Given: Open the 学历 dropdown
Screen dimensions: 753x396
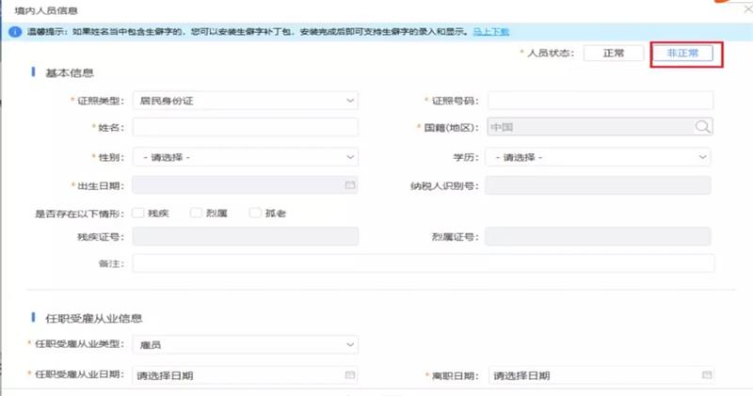Looking at the screenshot, I should pyautogui.click(x=598, y=157).
